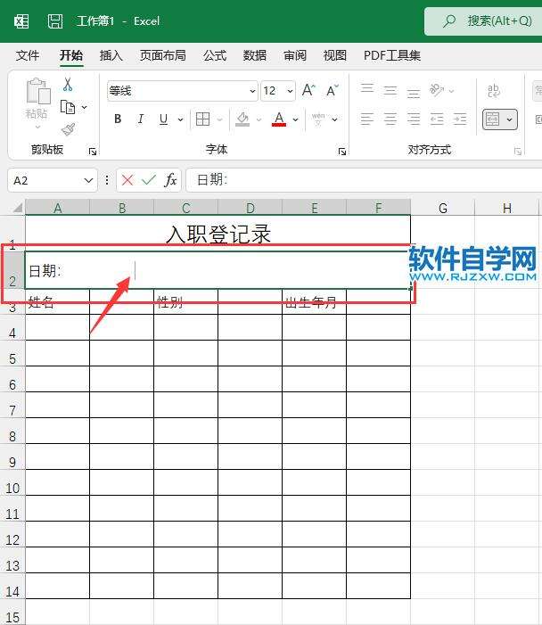This screenshot has height=625, width=542.
Task: Click the Excel app logo icon
Action: 21,21
